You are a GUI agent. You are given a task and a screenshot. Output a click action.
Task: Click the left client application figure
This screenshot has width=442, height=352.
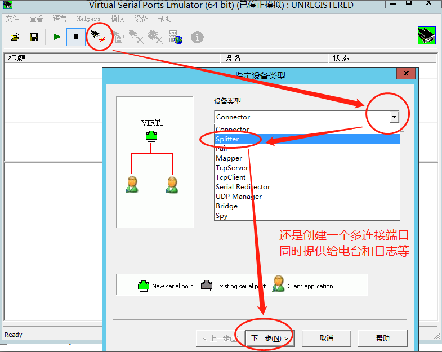(x=132, y=185)
